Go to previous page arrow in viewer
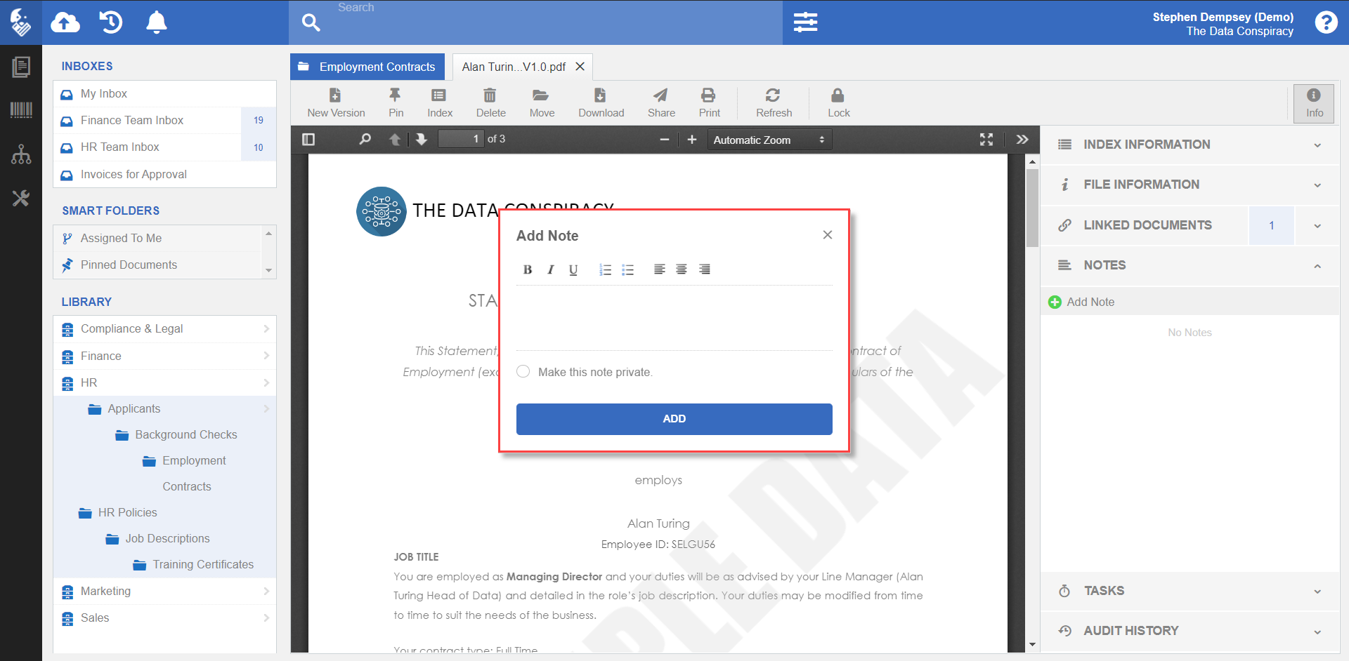1349x661 pixels. [395, 140]
